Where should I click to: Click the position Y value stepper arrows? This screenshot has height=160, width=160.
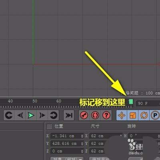(82, 144)
